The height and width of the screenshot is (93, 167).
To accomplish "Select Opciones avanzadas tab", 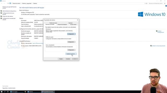I will pos(50,25).
